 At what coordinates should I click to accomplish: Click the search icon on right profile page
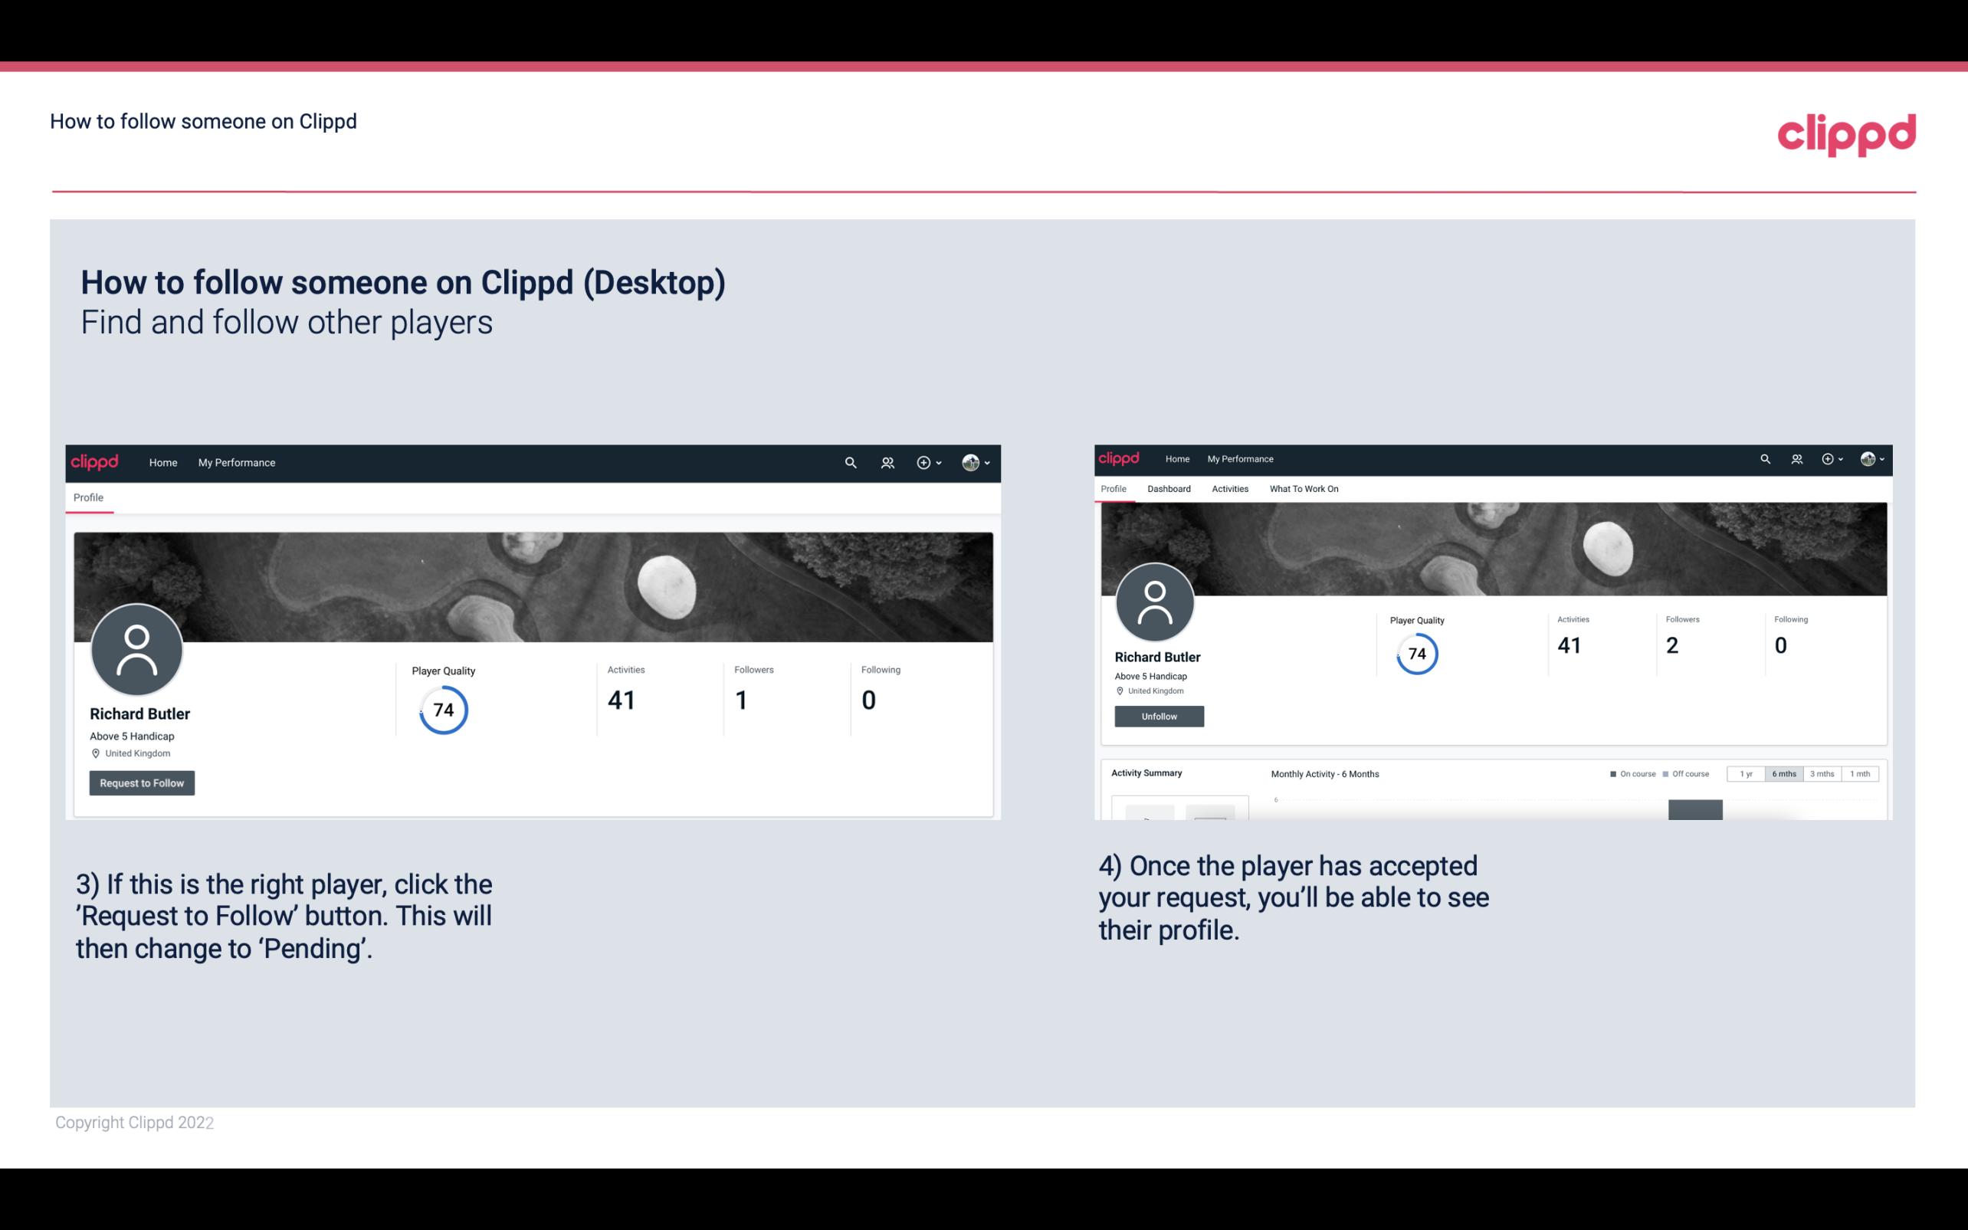tap(1766, 459)
